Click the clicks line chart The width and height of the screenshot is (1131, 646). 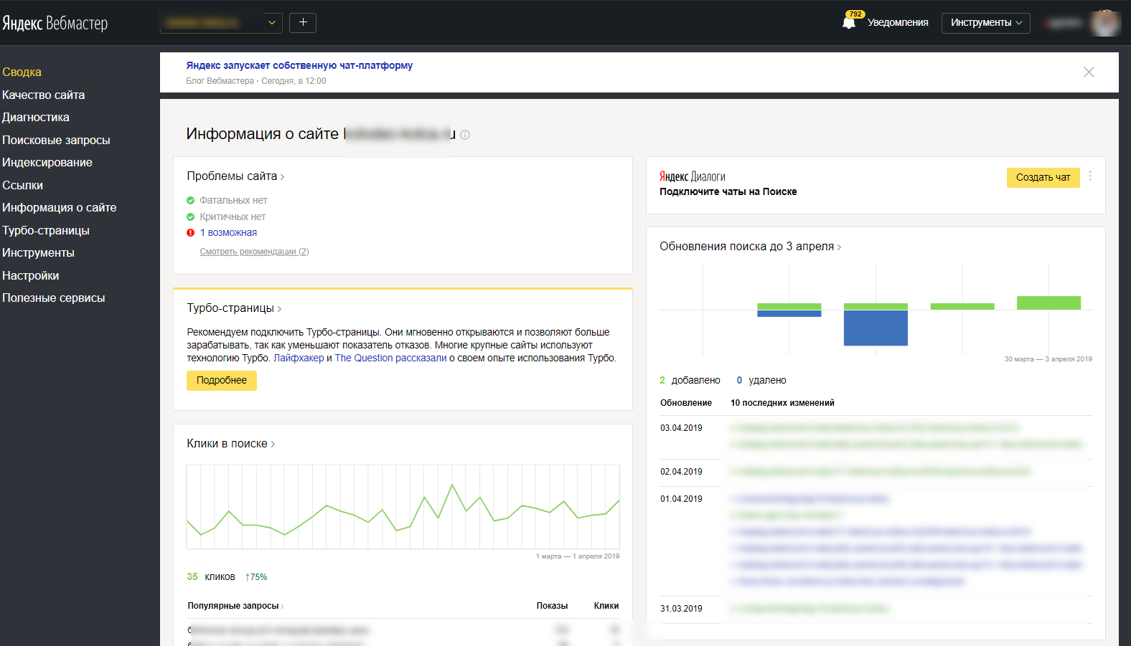click(403, 507)
